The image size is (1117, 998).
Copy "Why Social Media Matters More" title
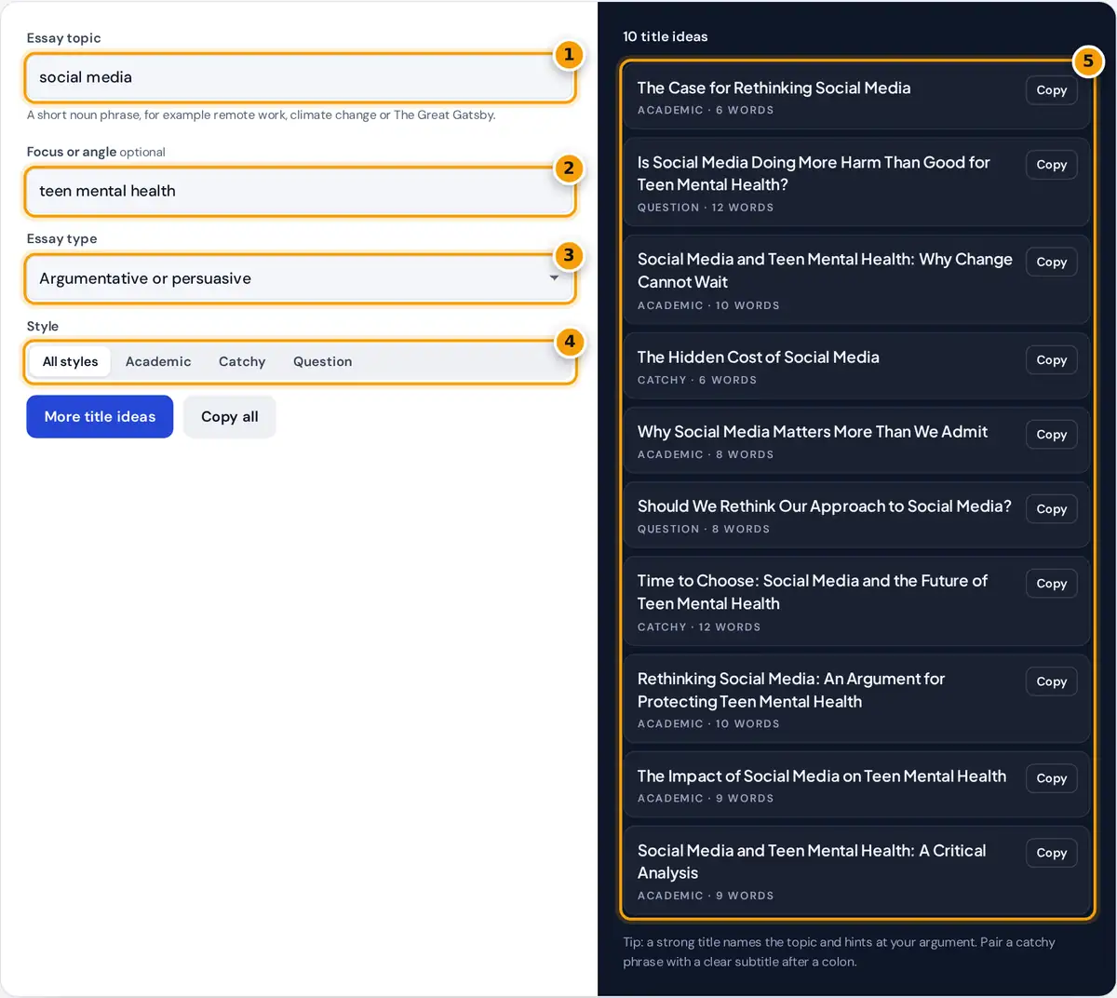coord(1052,435)
